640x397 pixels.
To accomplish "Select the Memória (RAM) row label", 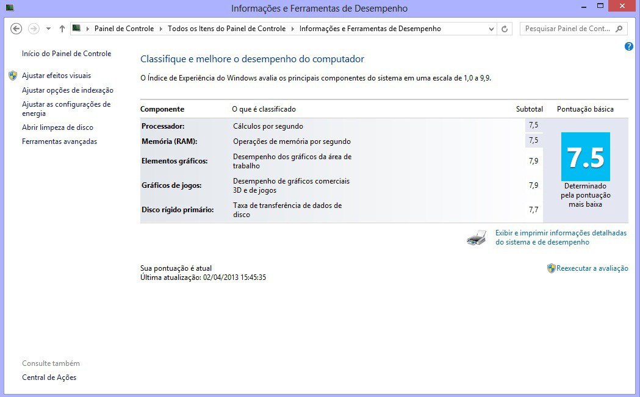I will point(170,141).
